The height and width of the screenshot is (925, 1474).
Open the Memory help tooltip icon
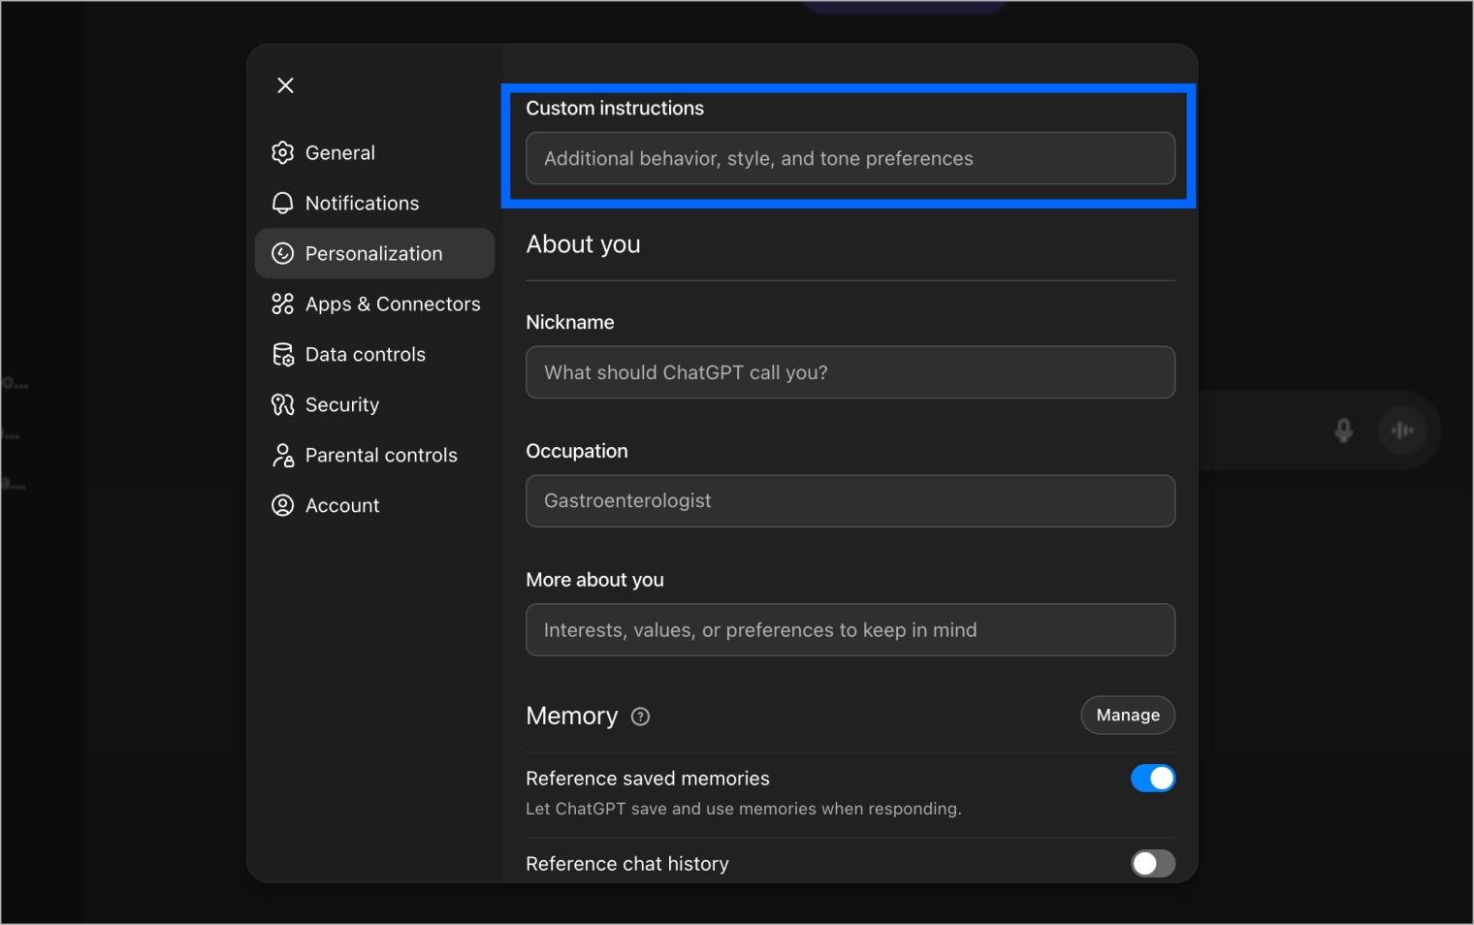pyautogui.click(x=640, y=717)
